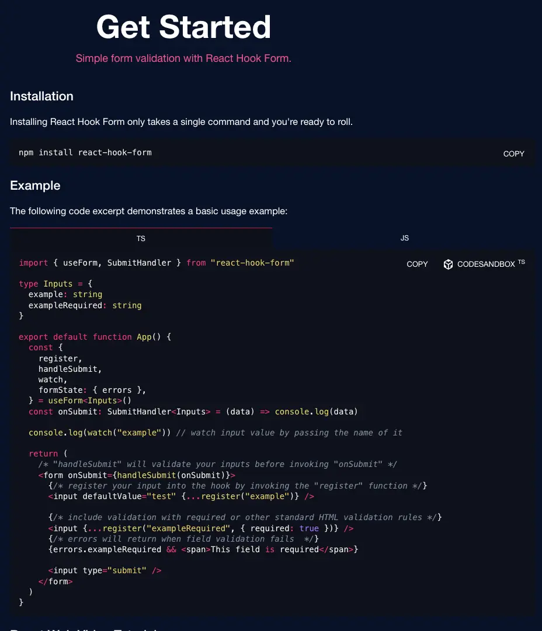Click the Installation section heading
The width and height of the screenshot is (542, 631).
point(41,96)
